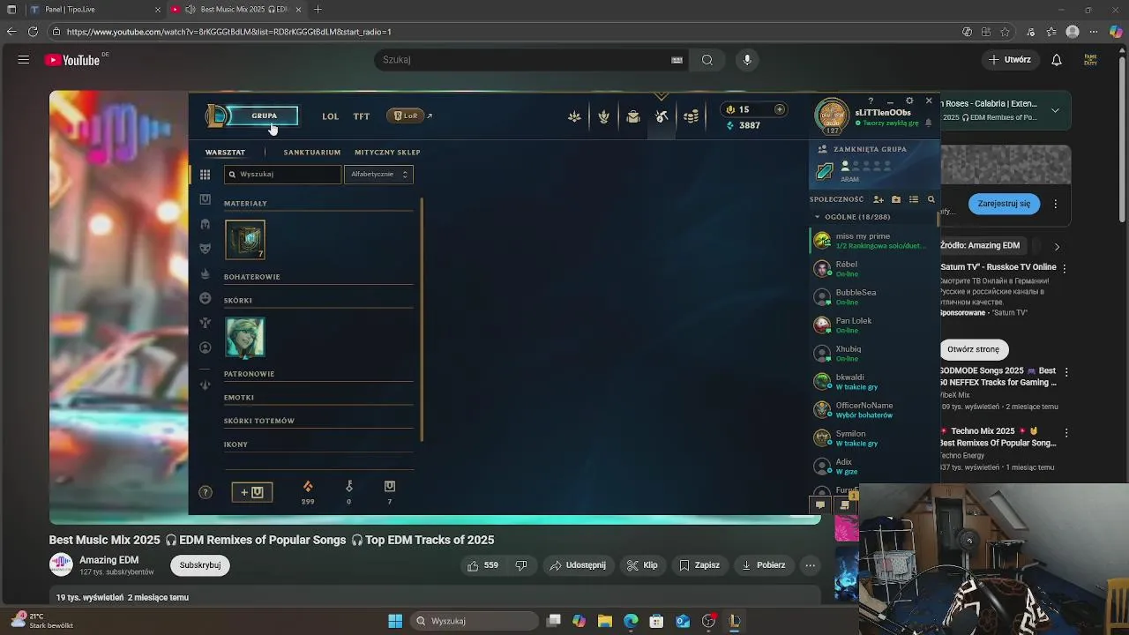Screen dimensions: 1129x635
Task: Open the LoR launcher button
Action: [x=406, y=116]
